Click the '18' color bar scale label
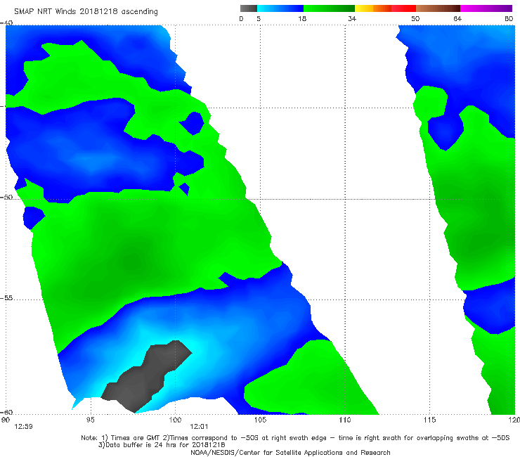The height and width of the screenshot is (457, 520). [x=302, y=18]
